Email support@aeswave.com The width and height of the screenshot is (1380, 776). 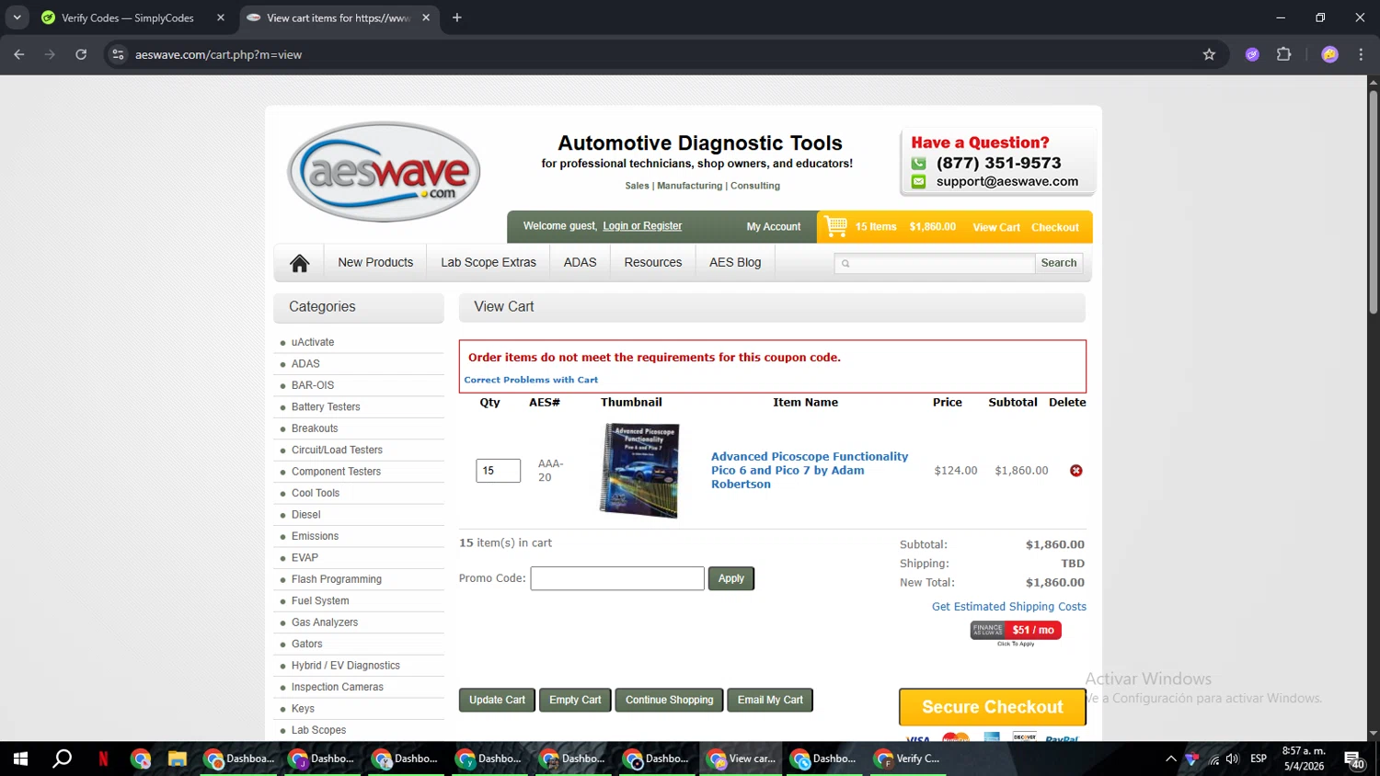tap(1007, 181)
